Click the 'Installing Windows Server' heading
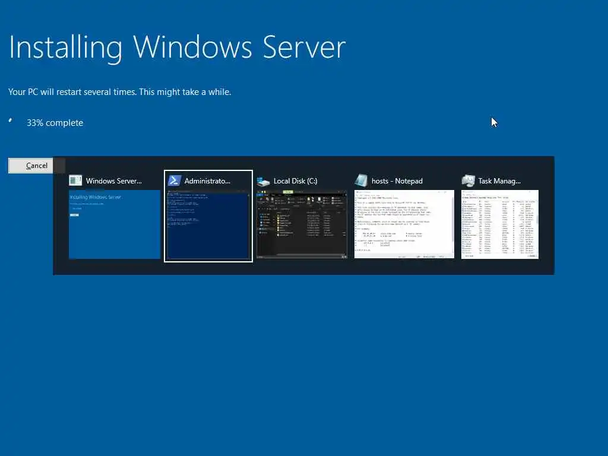 (x=177, y=47)
